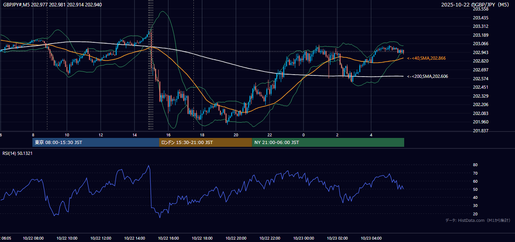The image size is (515, 242).
Task: Click the orange '<-<40,SMA,202.866' label
Action: point(426,58)
